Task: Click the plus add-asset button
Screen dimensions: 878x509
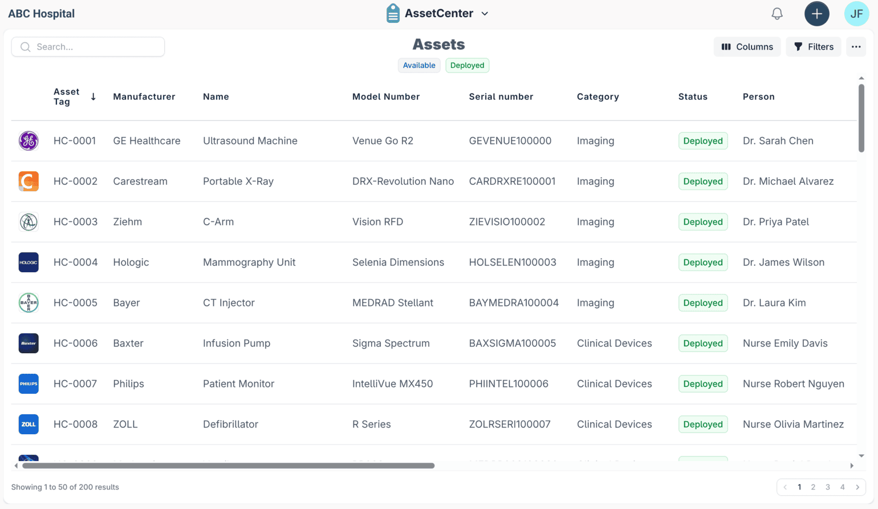Action: click(817, 14)
